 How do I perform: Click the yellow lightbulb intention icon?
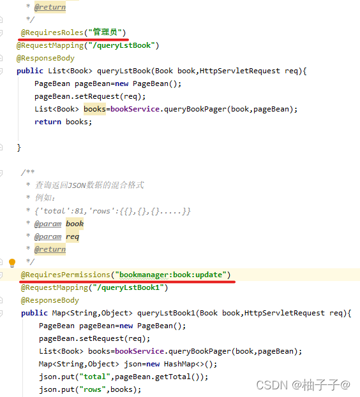(x=12, y=263)
